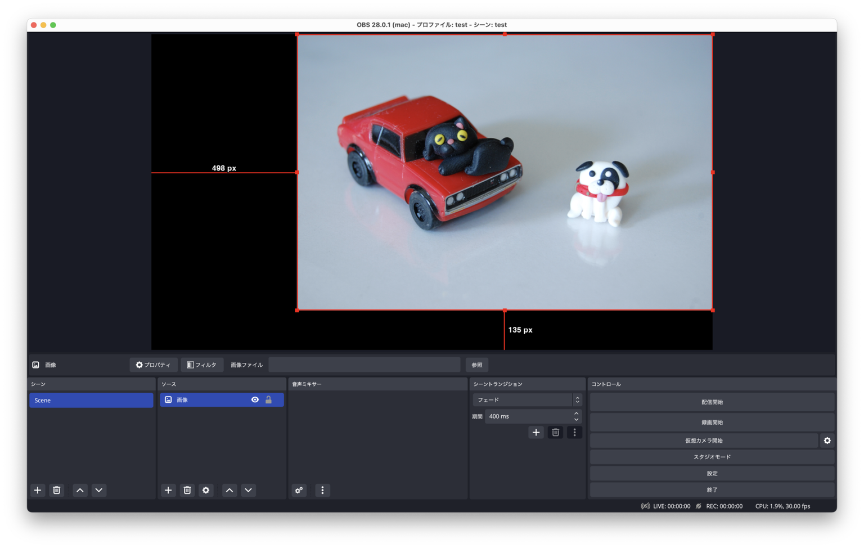Select Scene in the scenes list
Viewport: 864px width, 548px height.
pyautogui.click(x=91, y=399)
